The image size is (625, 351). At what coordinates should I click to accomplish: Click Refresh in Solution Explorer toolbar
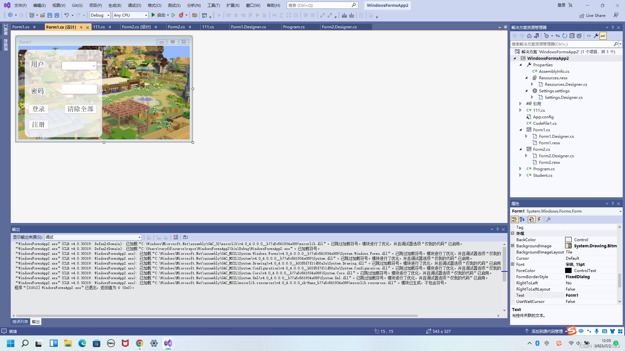(565, 36)
